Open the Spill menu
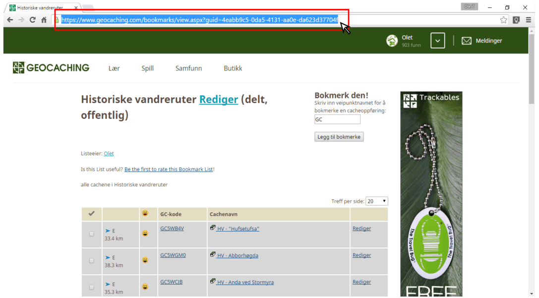Image resolution: width=539 pixels, height=298 pixels. click(x=147, y=68)
